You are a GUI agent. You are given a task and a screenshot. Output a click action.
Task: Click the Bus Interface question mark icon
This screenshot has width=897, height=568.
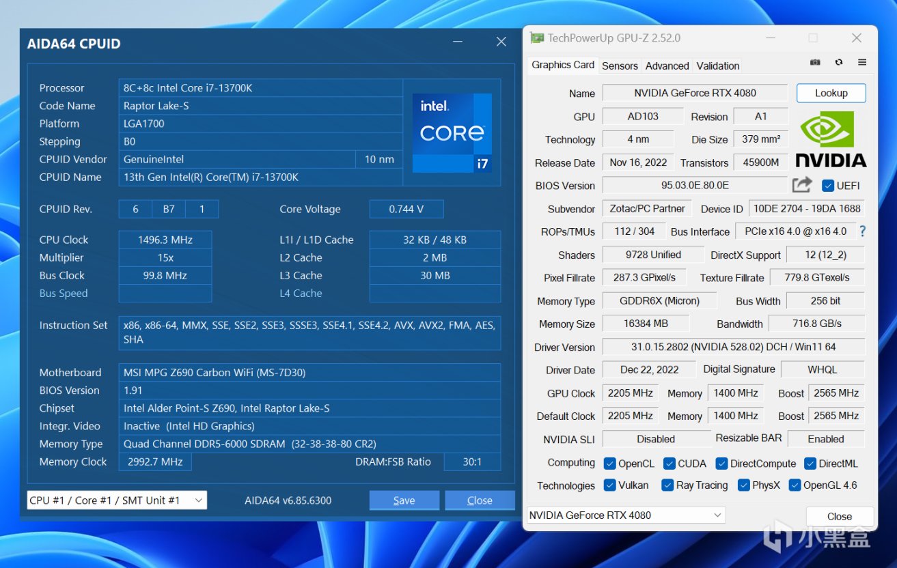coord(862,231)
